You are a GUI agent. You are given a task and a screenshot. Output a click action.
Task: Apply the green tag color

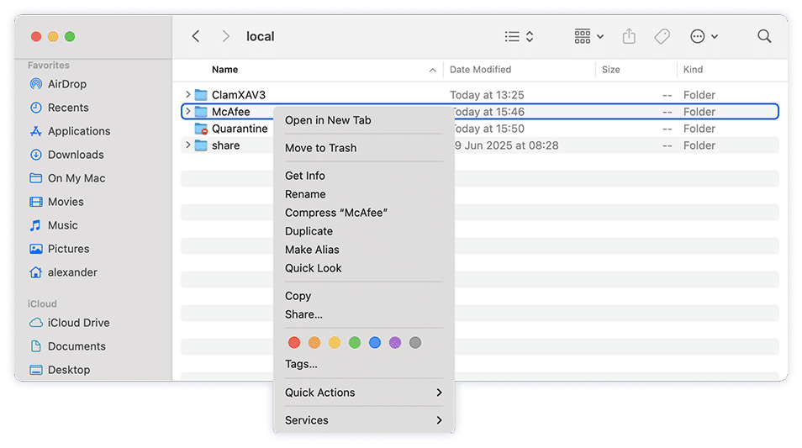click(x=355, y=343)
